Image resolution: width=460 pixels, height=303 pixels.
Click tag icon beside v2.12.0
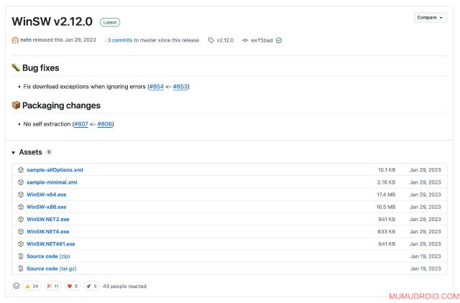tap(211, 40)
